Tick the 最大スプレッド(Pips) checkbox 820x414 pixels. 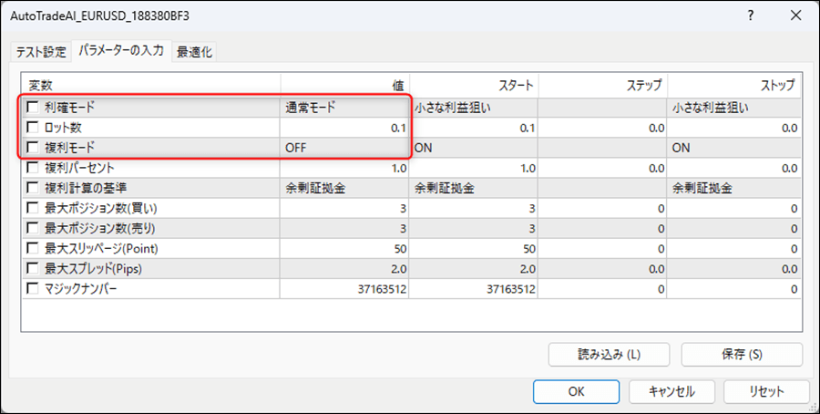click(34, 268)
